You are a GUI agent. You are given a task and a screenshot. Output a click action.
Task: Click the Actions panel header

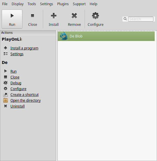coord(28,33)
